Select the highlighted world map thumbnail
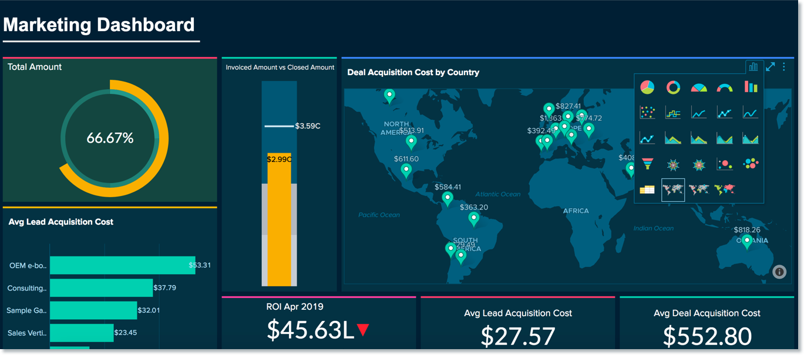This screenshot has height=355, width=804. point(673,189)
